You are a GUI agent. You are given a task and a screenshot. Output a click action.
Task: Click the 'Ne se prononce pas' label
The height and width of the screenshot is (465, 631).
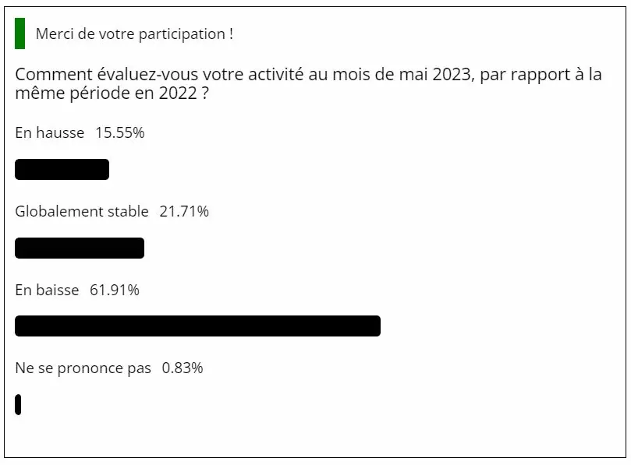(83, 368)
